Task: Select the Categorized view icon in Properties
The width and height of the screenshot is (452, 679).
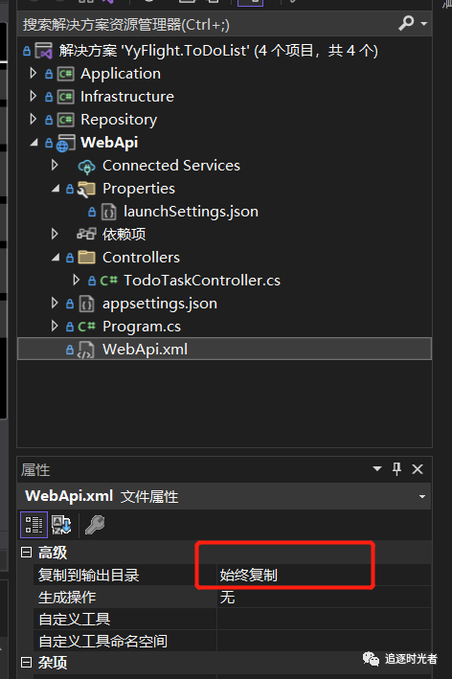Action: (x=34, y=525)
